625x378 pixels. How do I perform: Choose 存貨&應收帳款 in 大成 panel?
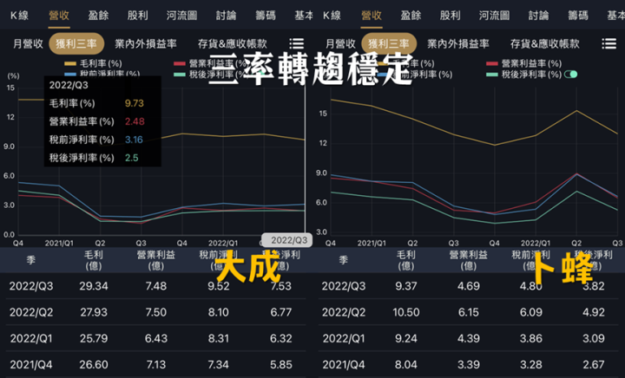(x=233, y=43)
